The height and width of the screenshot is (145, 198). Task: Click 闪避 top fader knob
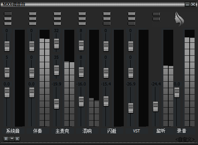click(106, 46)
